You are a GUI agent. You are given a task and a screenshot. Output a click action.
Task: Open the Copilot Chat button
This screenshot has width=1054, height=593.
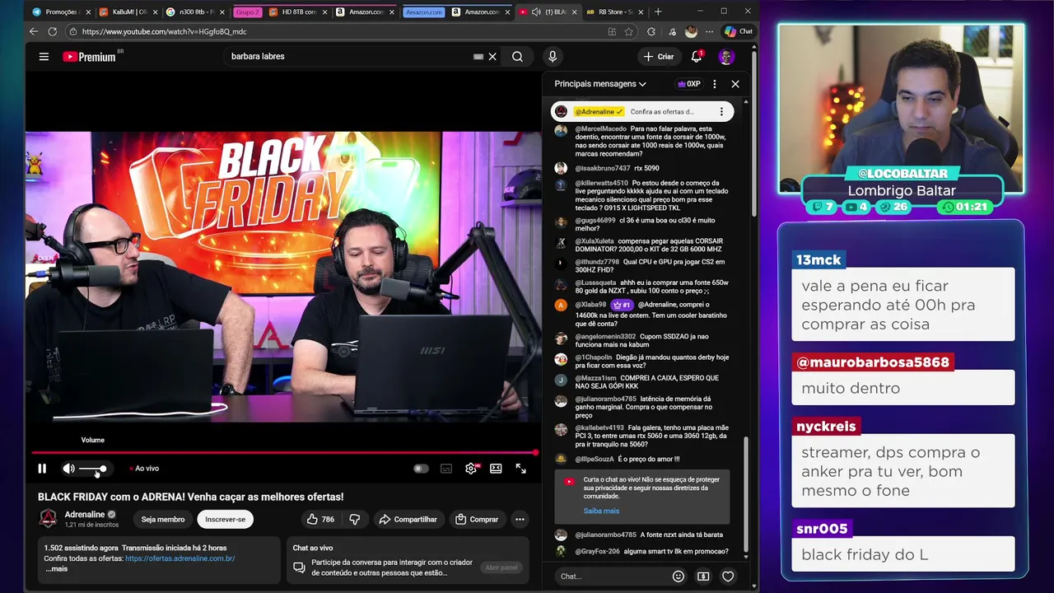739,31
